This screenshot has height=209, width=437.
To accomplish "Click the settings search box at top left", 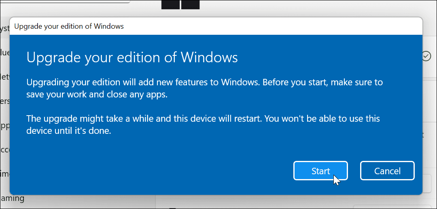I will (x=65, y=1).
